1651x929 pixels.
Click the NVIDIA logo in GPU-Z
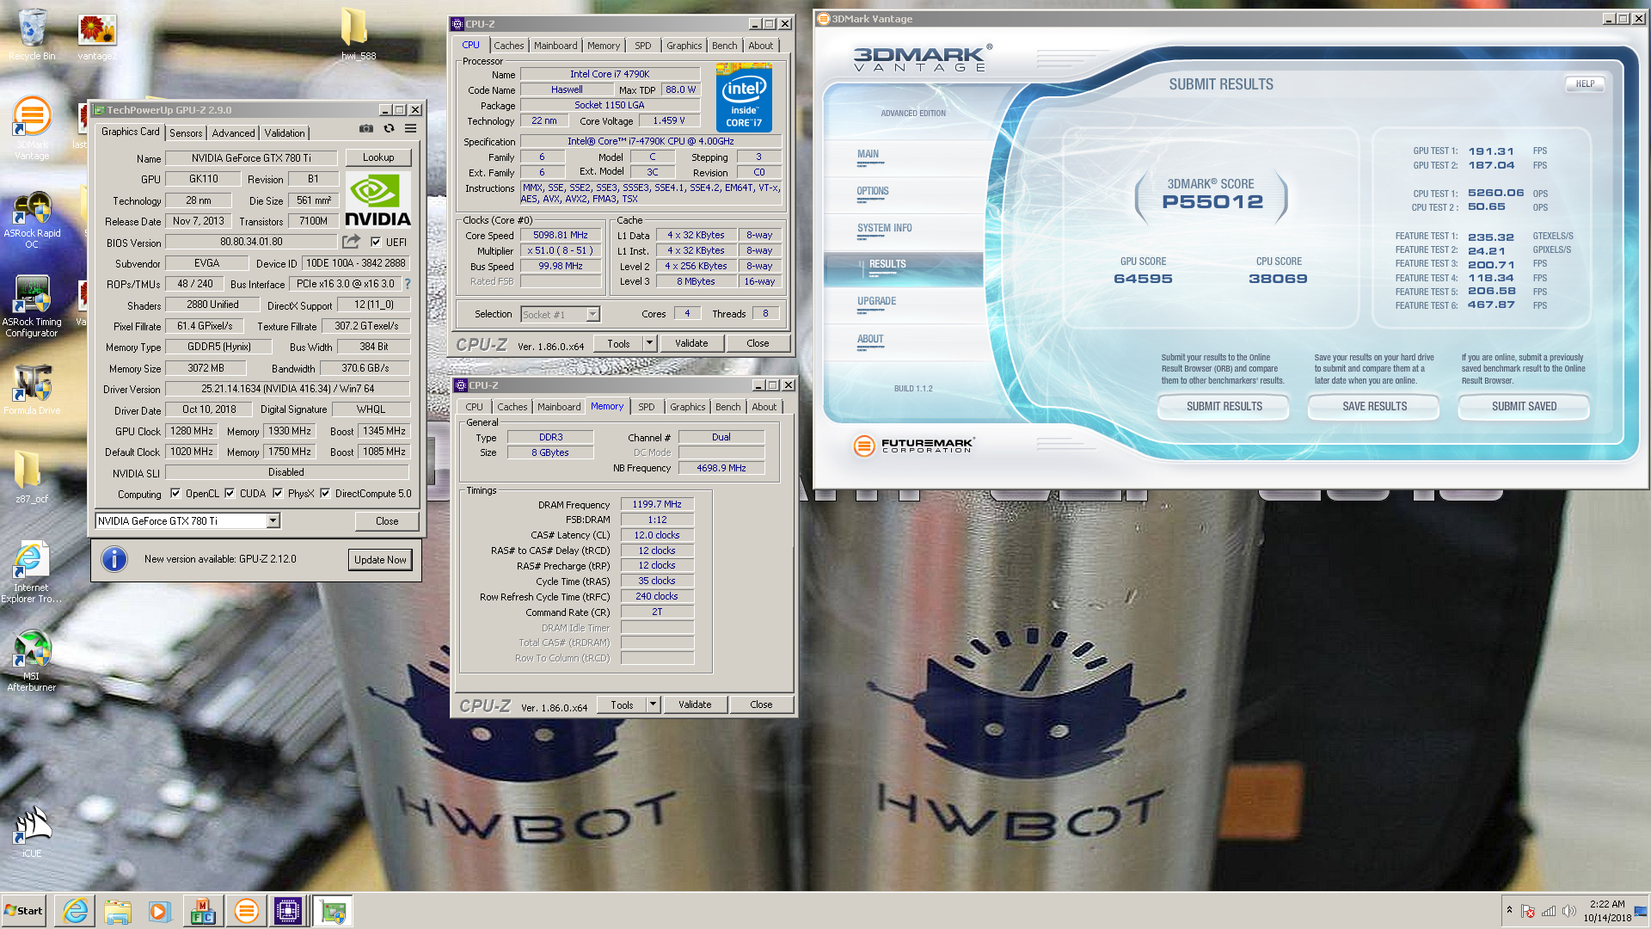coord(377,200)
